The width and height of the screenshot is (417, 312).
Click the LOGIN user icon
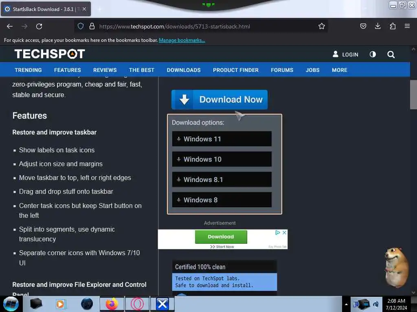coord(336,54)
